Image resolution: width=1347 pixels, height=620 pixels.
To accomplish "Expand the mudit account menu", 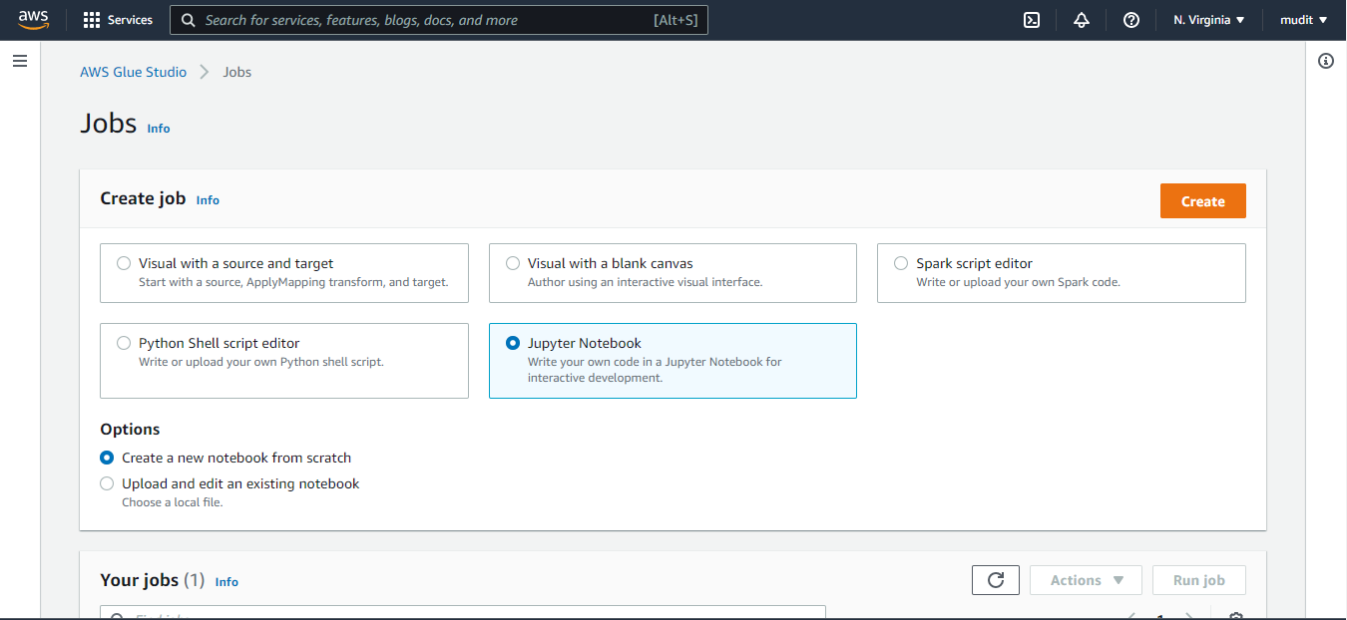I will pyautogui.click(x=1303, y=20).
